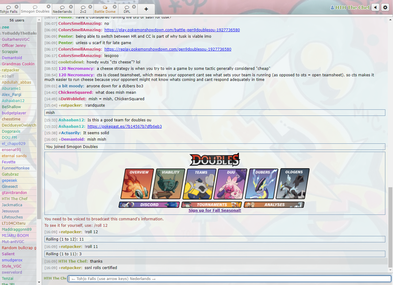Select user Alex_Pargi in list
The image size is (393, 285).
[x=18, y=95]
